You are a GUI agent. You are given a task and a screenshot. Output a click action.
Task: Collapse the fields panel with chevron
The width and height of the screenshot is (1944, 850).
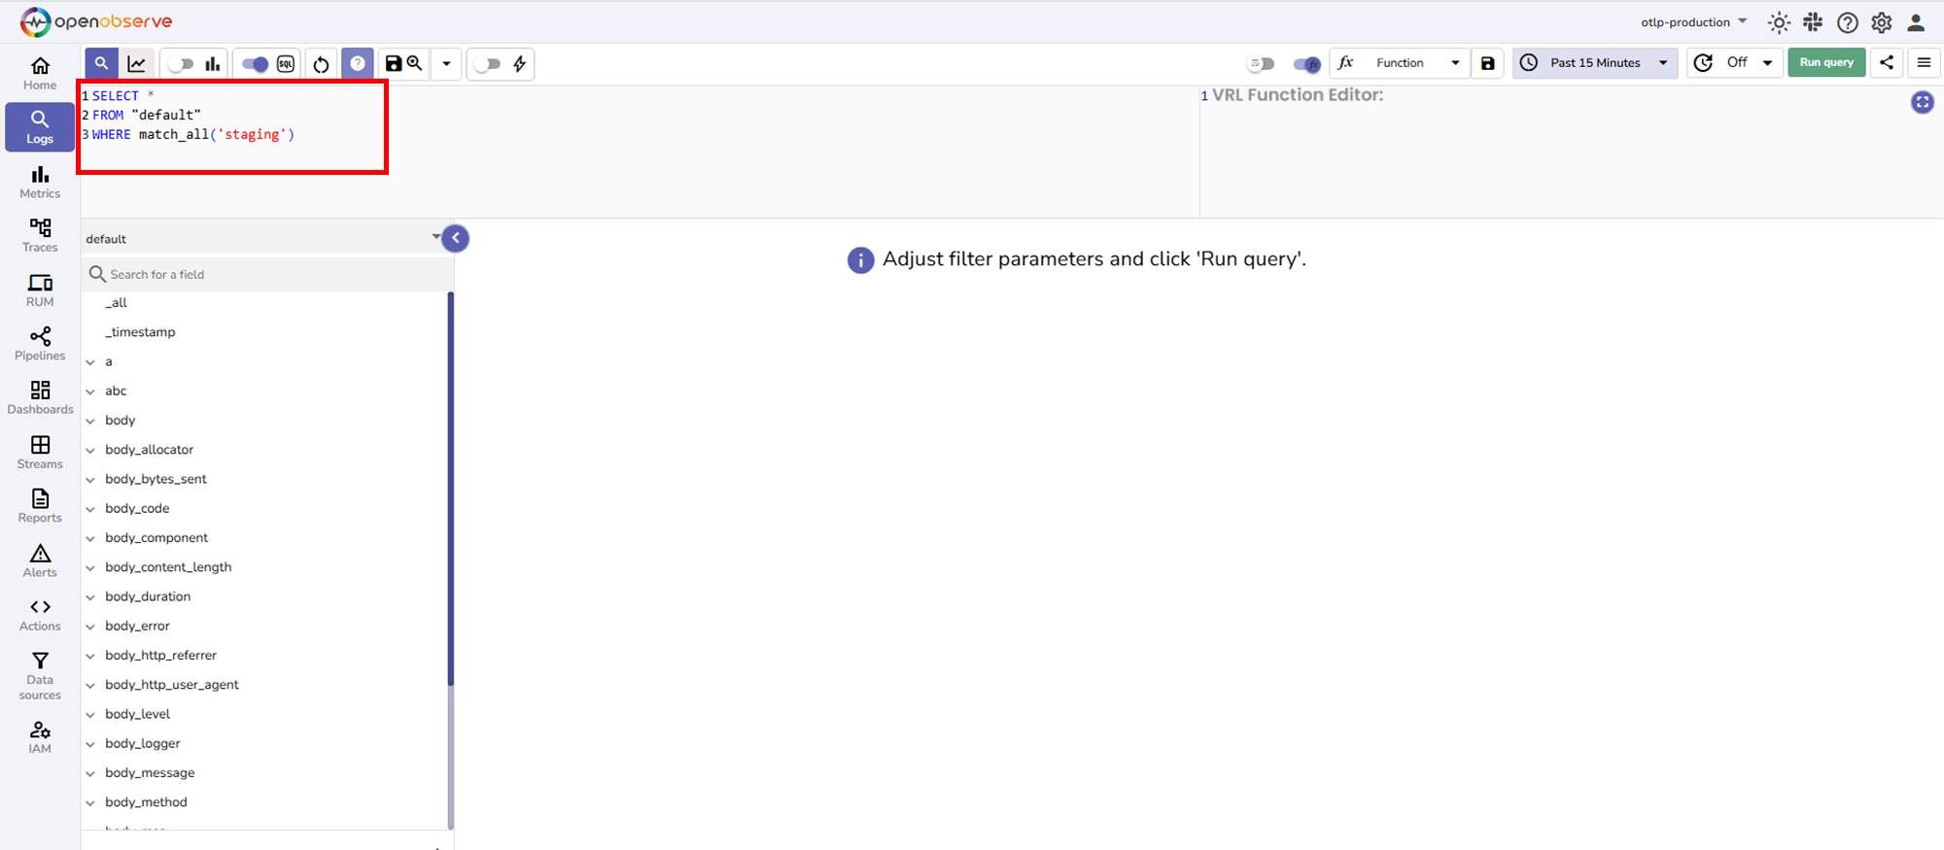(456, 238)
